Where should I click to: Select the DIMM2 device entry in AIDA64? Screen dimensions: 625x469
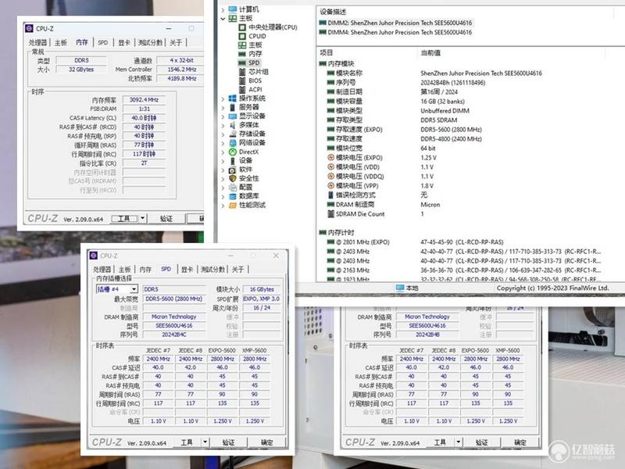[395, 23]
